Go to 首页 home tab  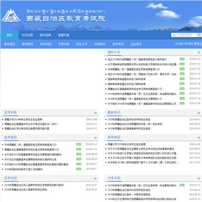(10, 35)
